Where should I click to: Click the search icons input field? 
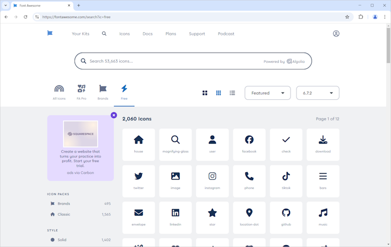tap(172, 61)
